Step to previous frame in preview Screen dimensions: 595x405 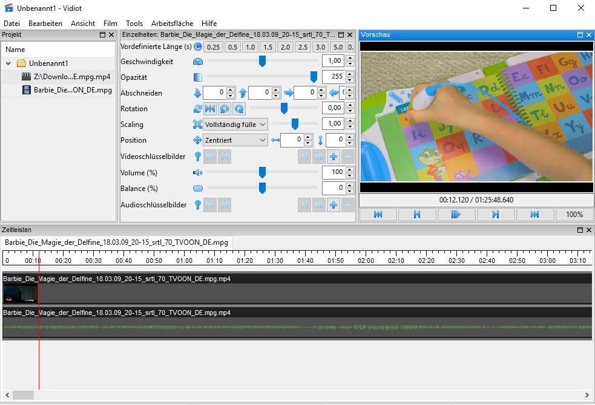point(417,215)
